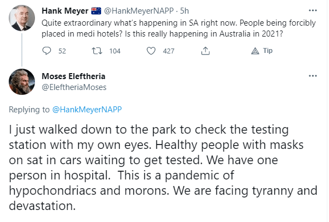Open the @HankMeyerNAPP handle in the tweet header
Viewport: 329px width, 222px height.
(139, 11)
